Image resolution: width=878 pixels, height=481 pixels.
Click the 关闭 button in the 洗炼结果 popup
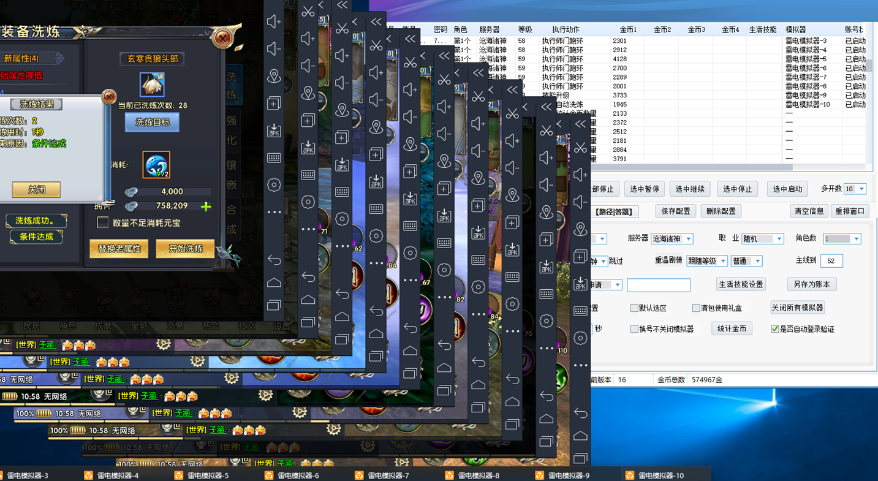tap(36, 189)
